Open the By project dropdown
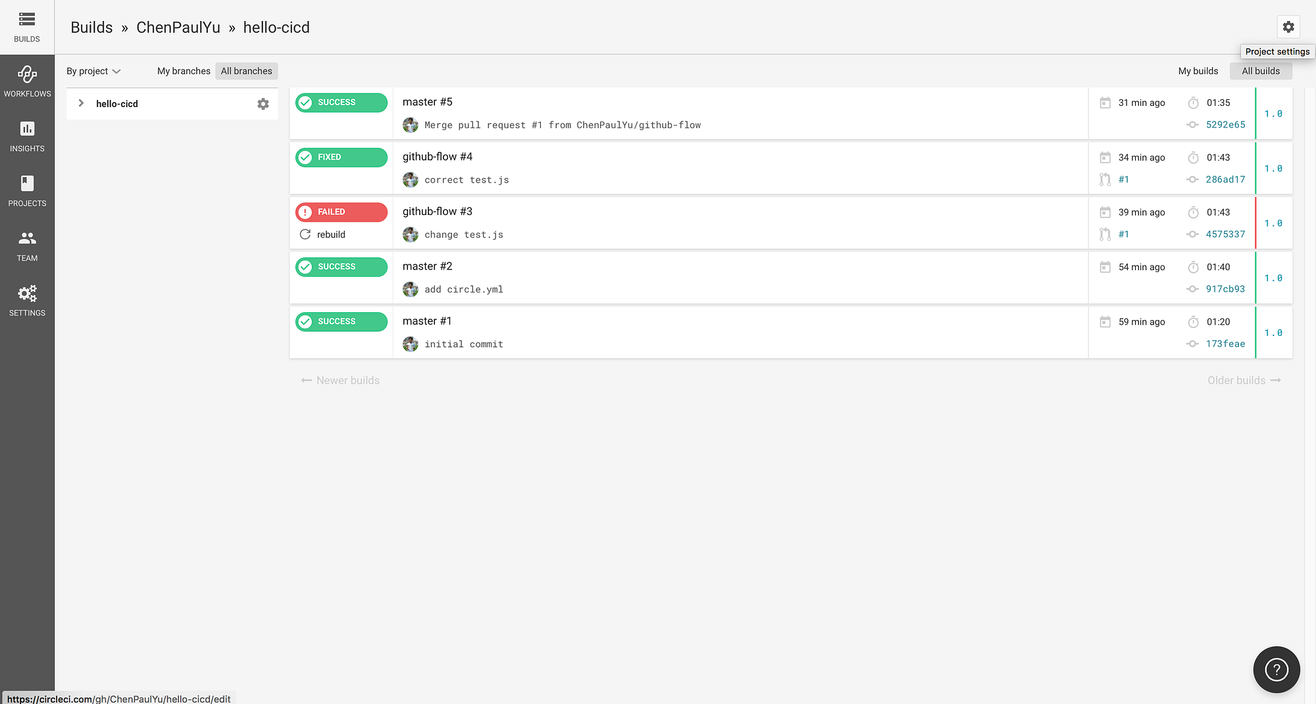Screen dimensions: 1316x704 (93, 71)
